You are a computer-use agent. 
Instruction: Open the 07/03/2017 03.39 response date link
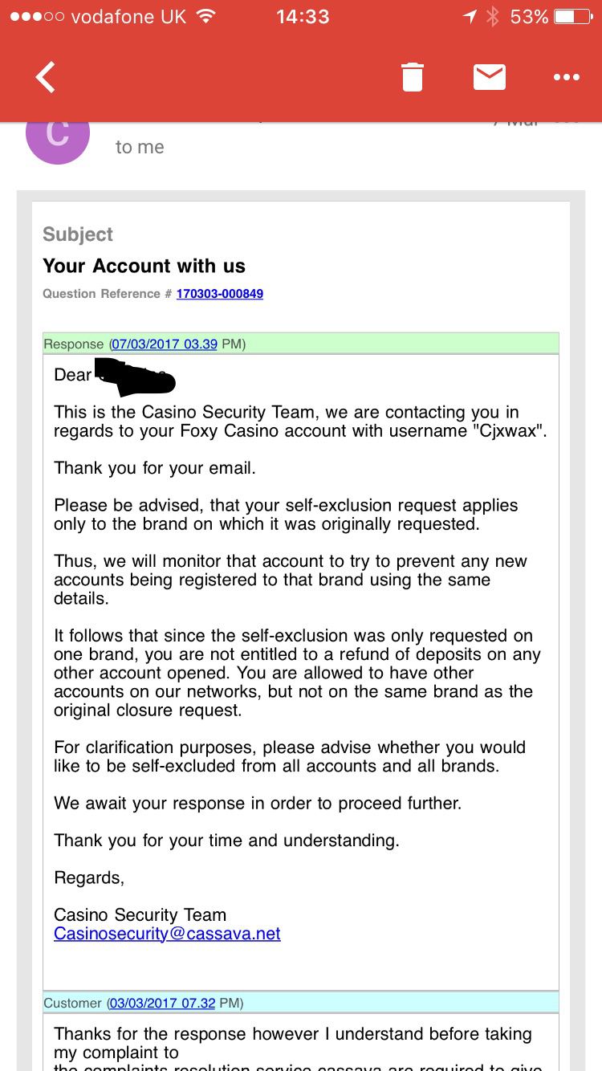165,344
